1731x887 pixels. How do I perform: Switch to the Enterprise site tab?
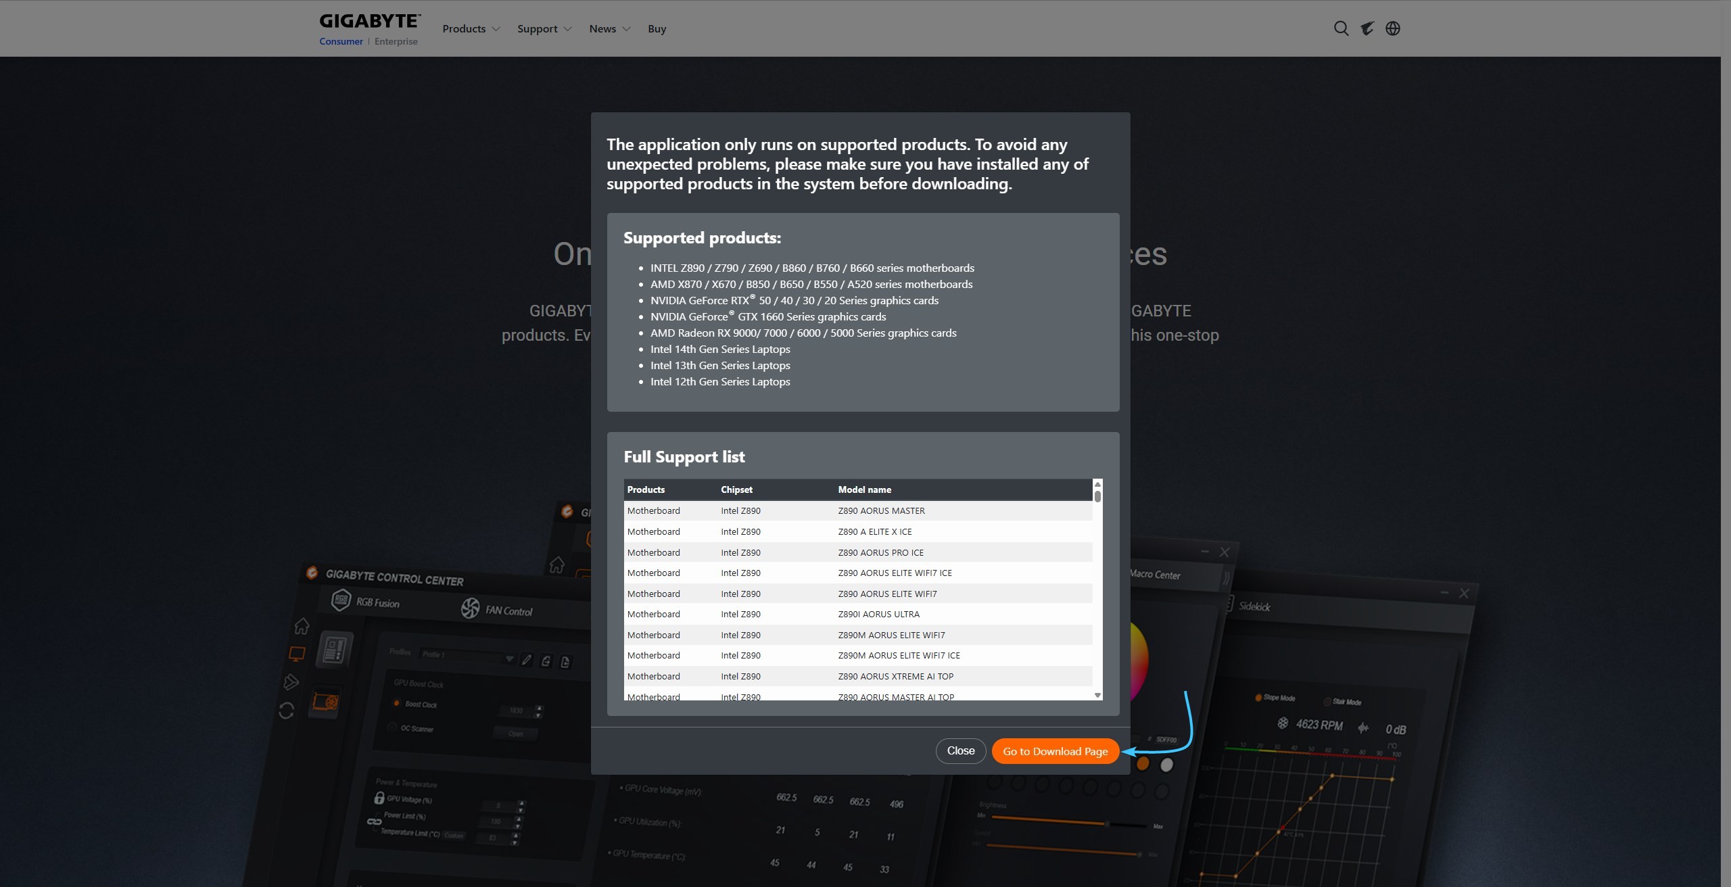pyautogui.click(x=396, y=41)
